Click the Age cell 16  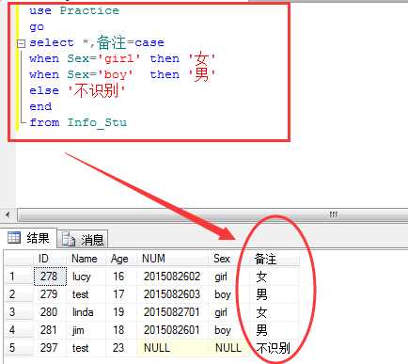(x=121, y=277)
